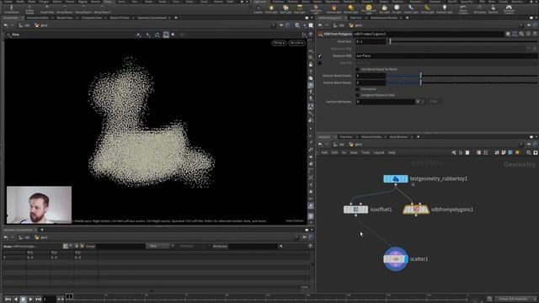Image resolution: width=539 pixels, height=303 pixels.
Task: Open network editor Help menu
Action: [392, 152]
